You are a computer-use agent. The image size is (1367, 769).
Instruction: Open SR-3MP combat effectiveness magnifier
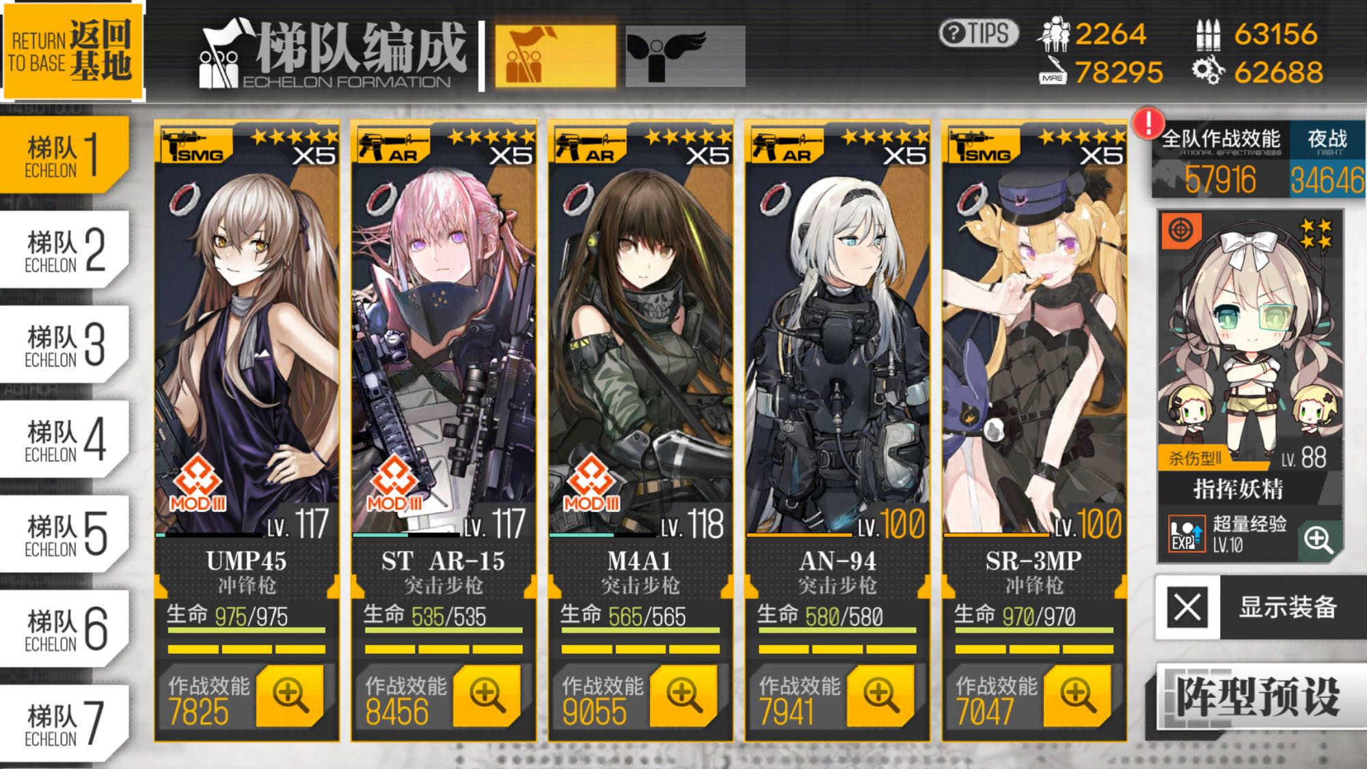(x=1077, y=695)
